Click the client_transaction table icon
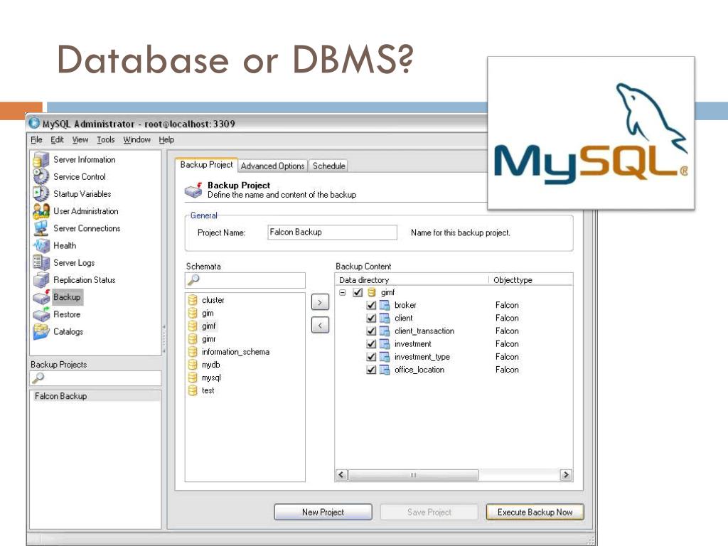The height and width of the screenshot is (546, 728). 385,331
